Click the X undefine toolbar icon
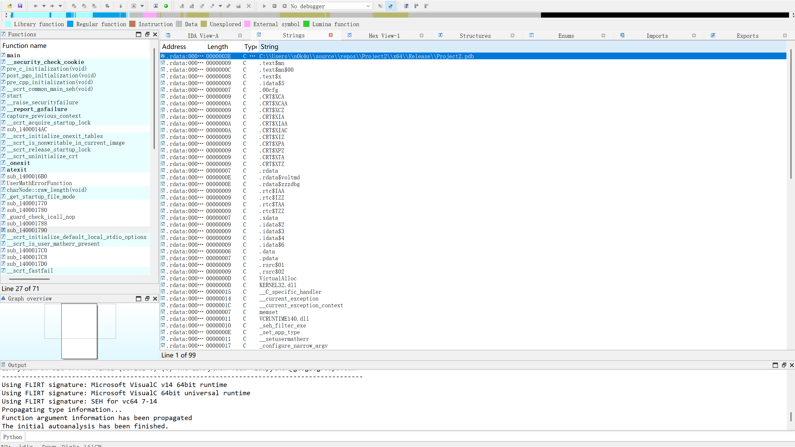Viewport: 795px width, 447px height. [x=249, y=6]
